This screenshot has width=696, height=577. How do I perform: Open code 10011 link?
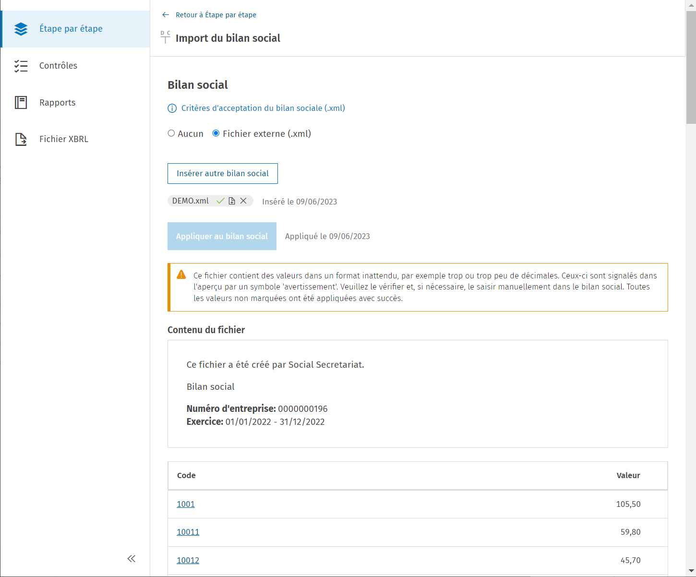point(188,532)
